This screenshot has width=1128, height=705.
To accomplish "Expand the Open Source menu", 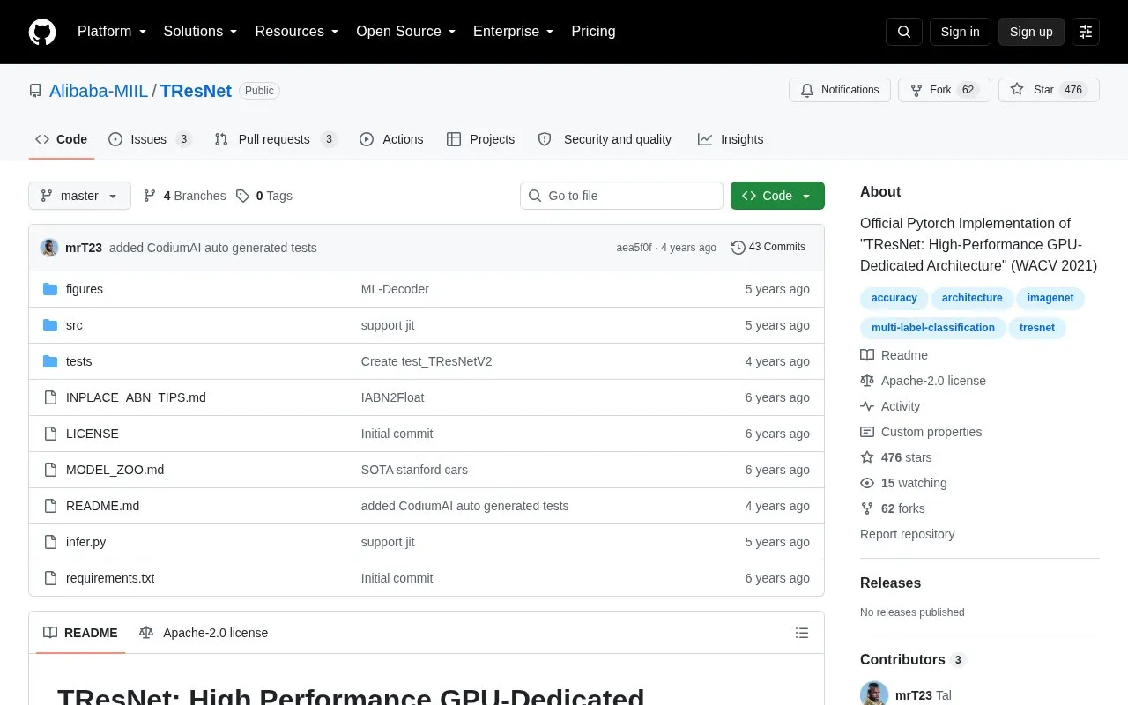I will 406,32.
